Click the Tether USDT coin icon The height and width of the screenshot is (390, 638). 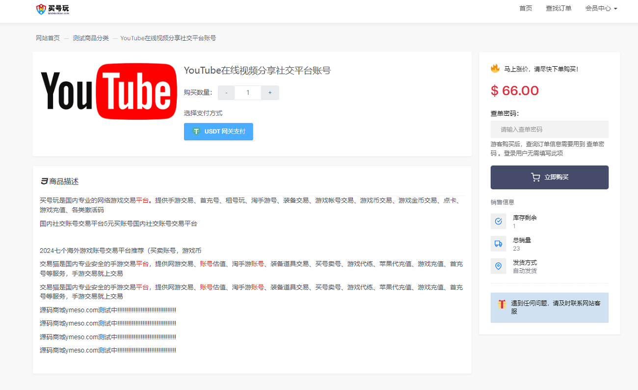coord(196,131)
